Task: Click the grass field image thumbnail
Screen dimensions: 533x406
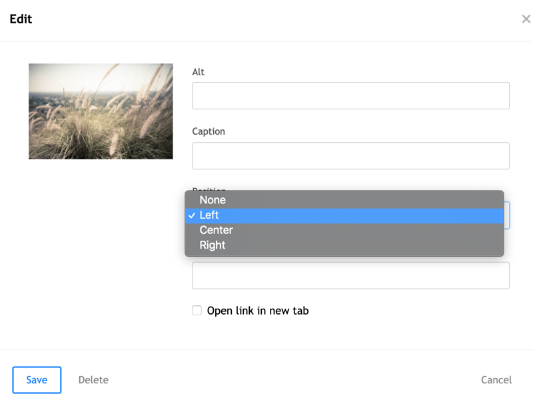Action: pos(101,111)
